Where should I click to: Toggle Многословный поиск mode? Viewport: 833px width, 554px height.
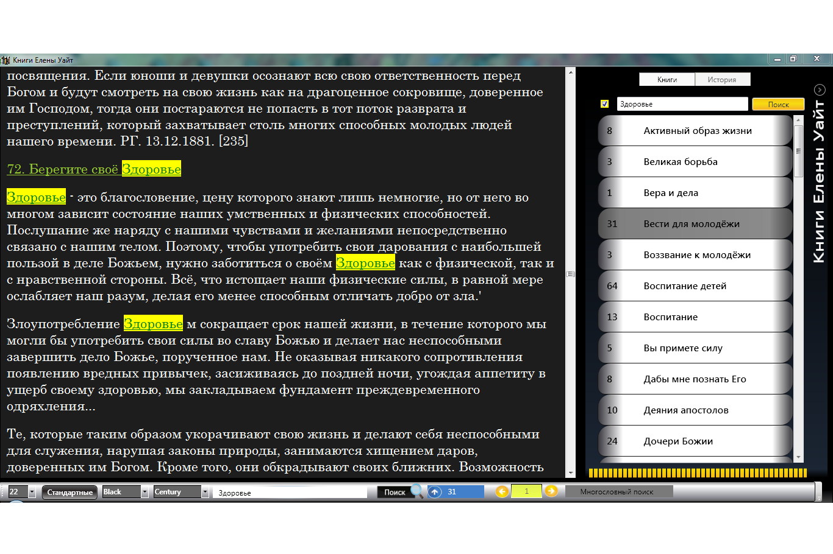tap(617, 492)
